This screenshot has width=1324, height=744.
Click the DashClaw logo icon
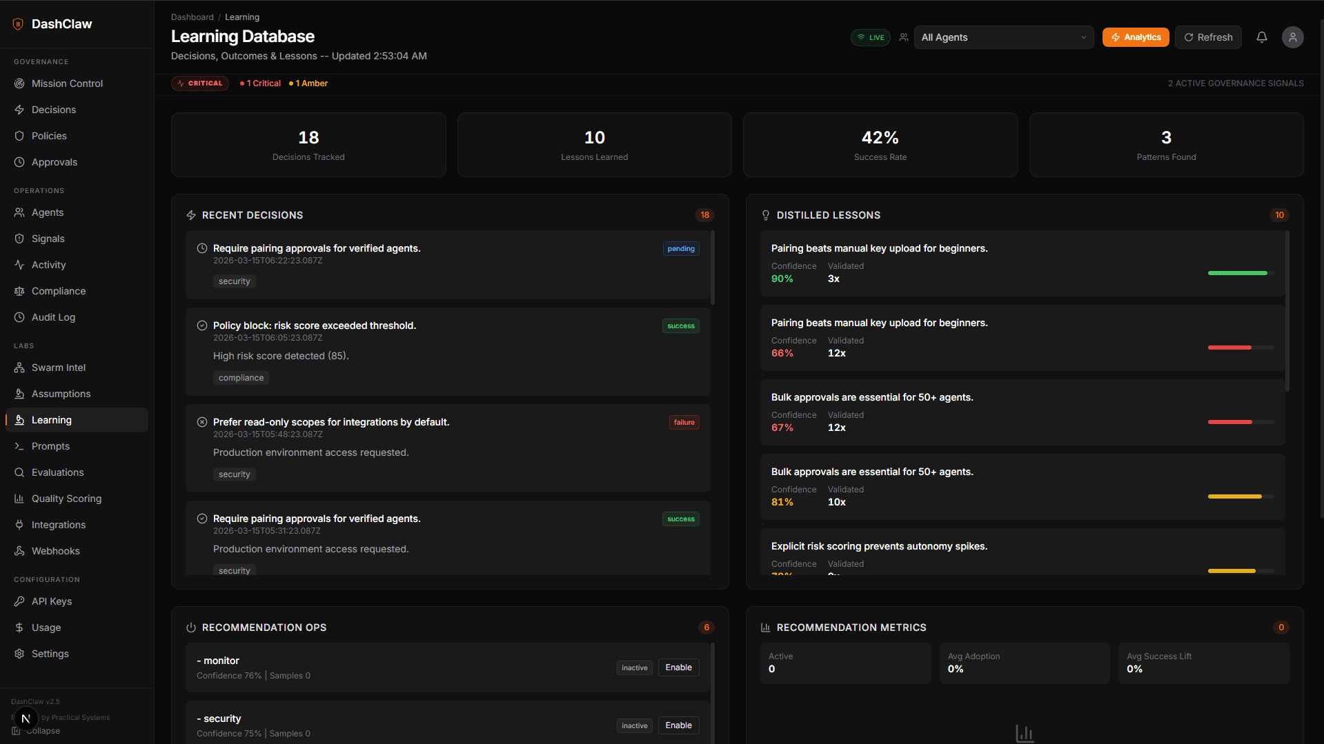[x=17, y=23]
